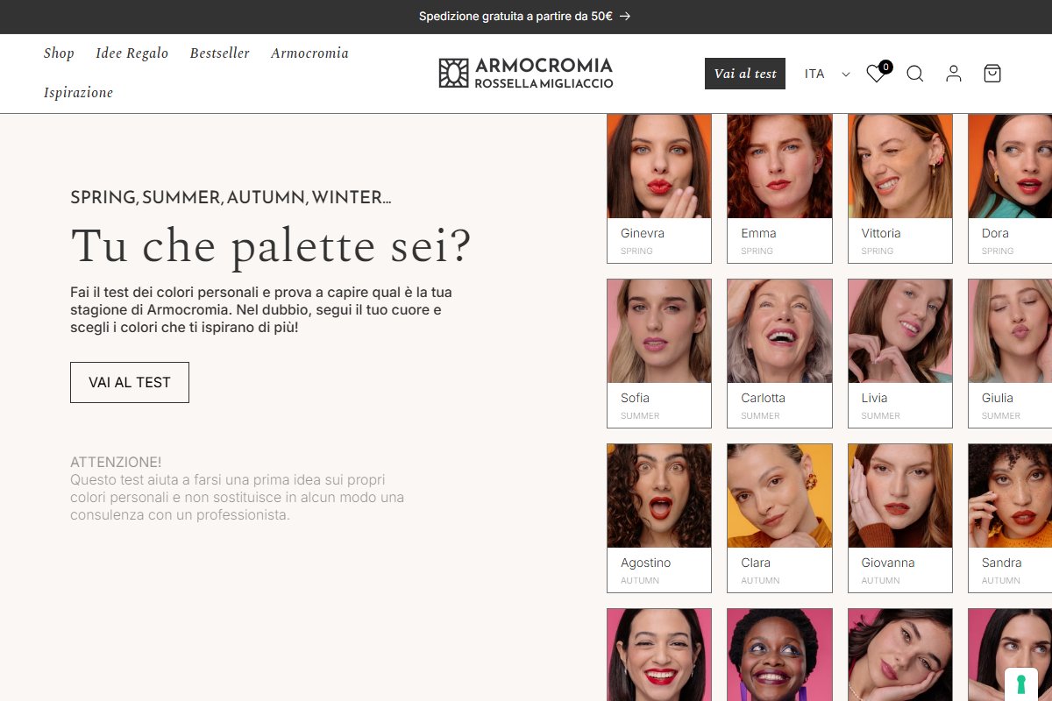Open the shopping bag cart icon
This screenshot has height=701, width=1052.
click(x=992, y=74)
